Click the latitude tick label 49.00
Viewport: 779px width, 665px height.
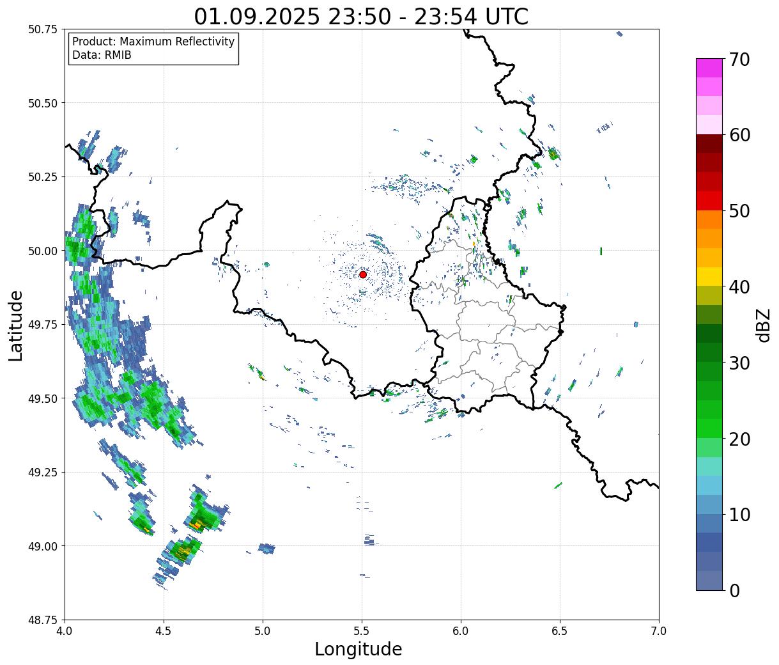click(43, 546)
